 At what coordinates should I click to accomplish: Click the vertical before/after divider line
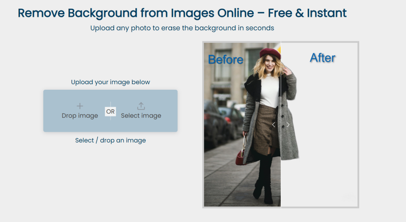281,167
